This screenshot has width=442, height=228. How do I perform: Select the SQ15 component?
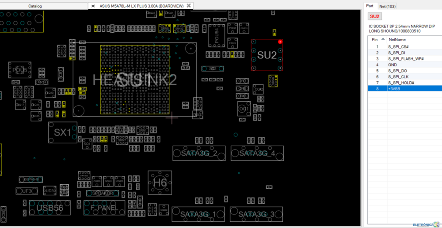click(x=36, y=116)
